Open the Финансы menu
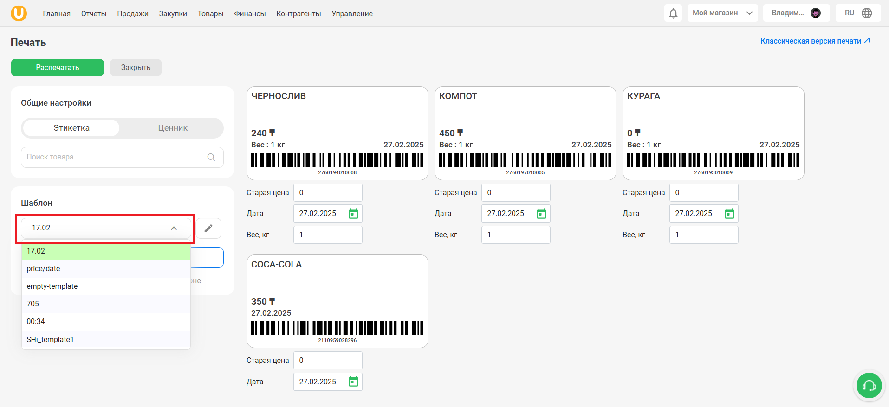Image resolution: width=889 pixels, height=407 pixels. tap(250, 13)
